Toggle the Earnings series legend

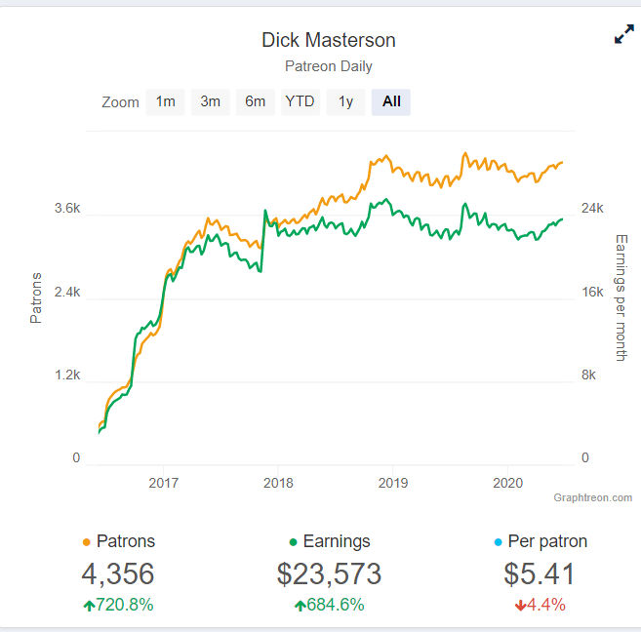point(330,541)
